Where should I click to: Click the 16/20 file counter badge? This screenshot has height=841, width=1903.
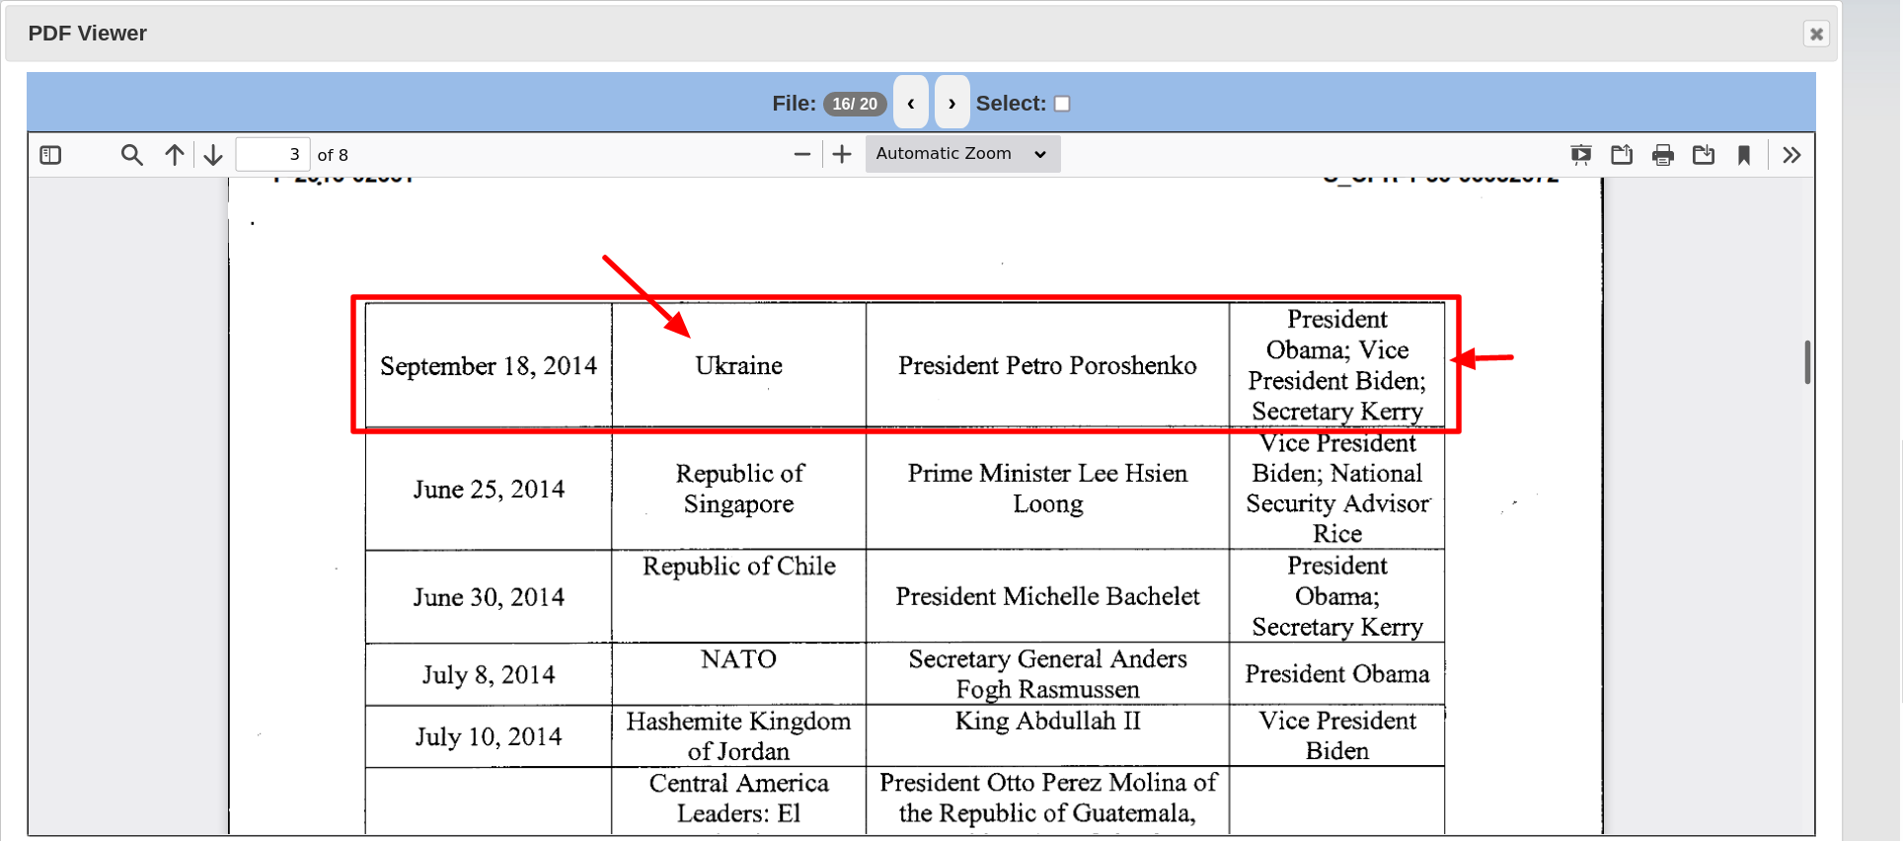pos(855,104)
